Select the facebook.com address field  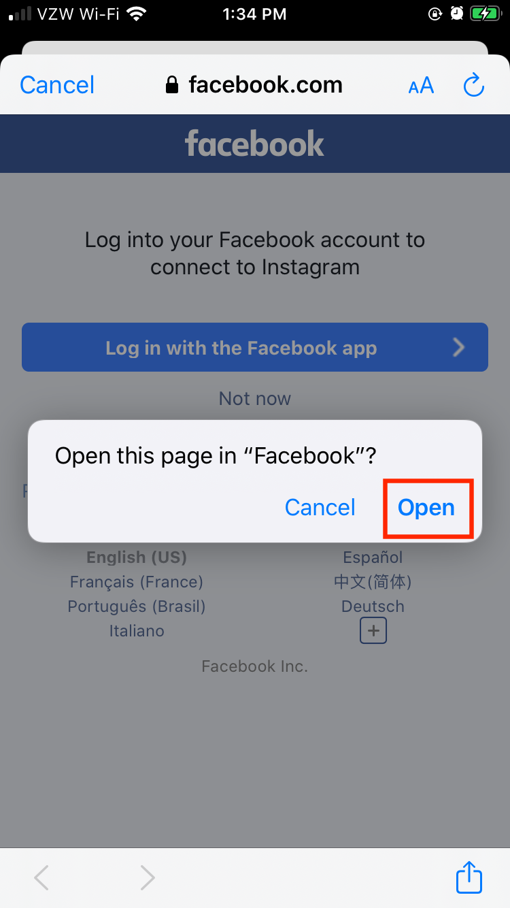[254, 85]
